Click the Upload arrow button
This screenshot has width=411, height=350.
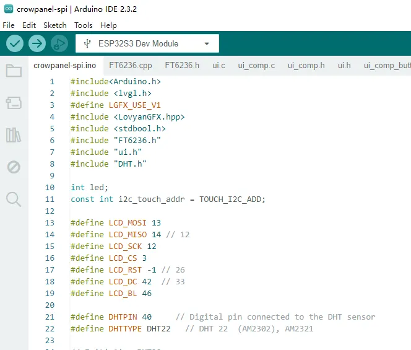click(37, 43)
